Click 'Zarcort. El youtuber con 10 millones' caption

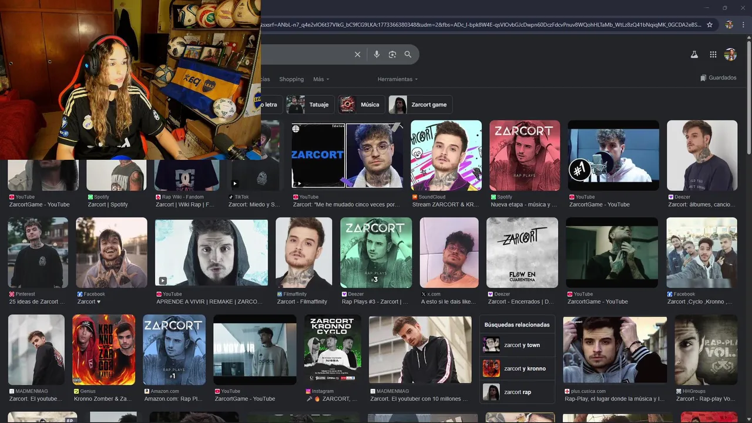coord(419,399)
